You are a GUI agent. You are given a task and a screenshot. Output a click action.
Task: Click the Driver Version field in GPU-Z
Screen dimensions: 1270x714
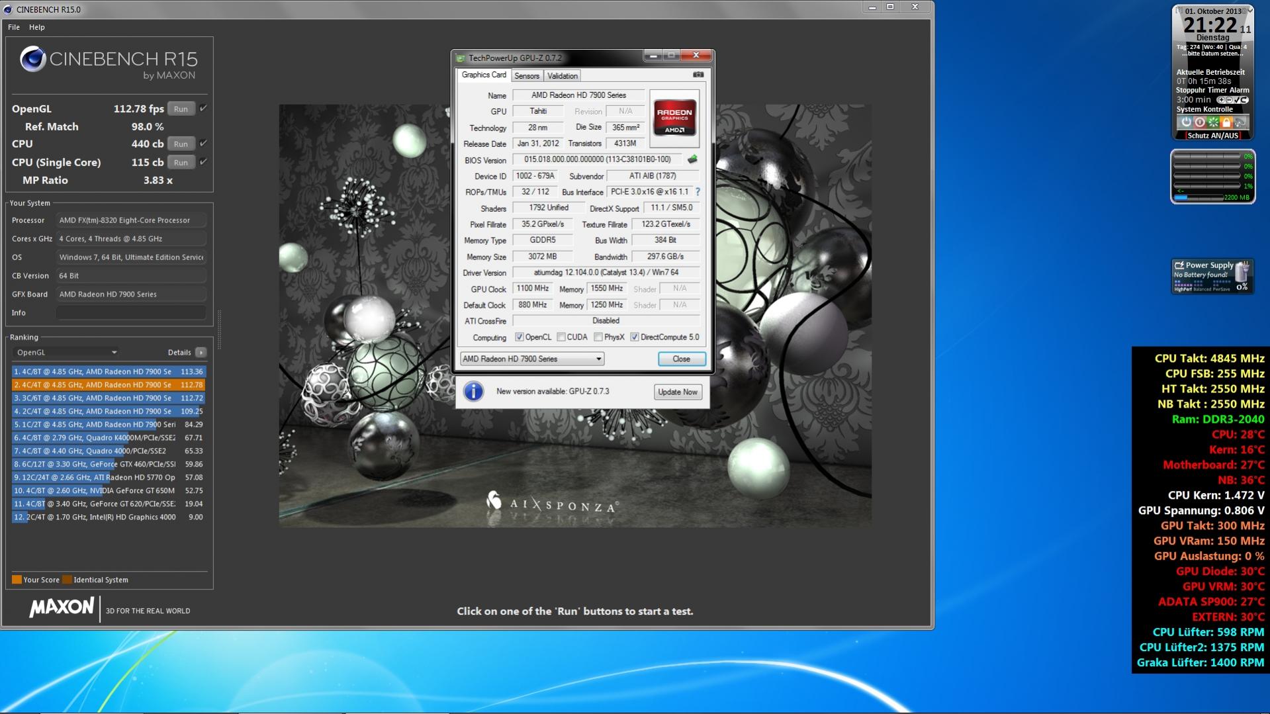606,273
